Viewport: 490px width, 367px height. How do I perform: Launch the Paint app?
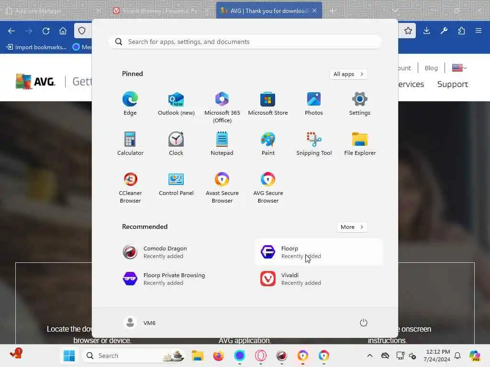point(268,144)
